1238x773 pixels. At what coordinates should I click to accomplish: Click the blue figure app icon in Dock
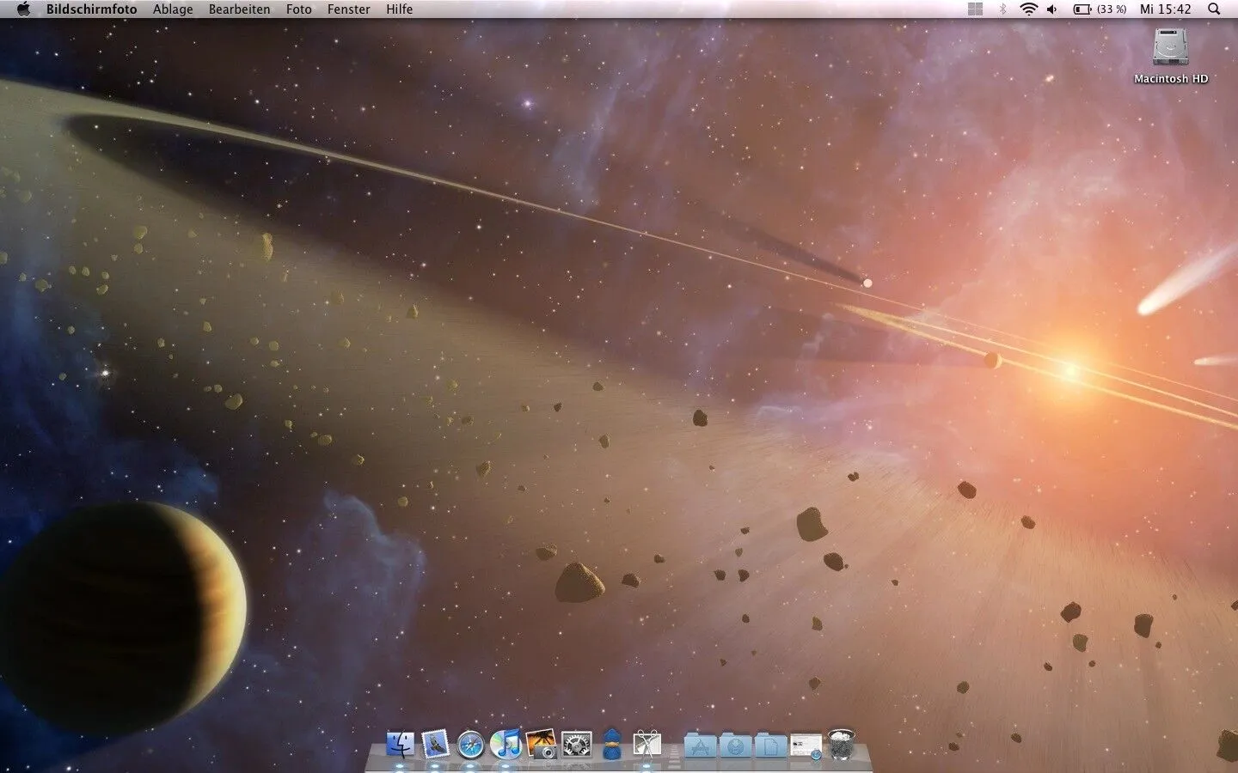(611, 744)
